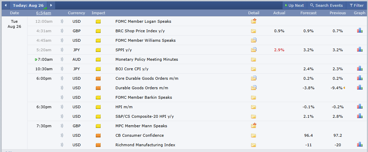368x152 pixels.
Task: Toggle alert for Core Durable Goods Orders
Action: point(62,78)
